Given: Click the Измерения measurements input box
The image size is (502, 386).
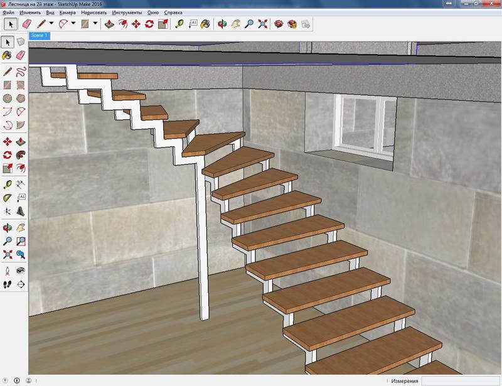Looking at the screenshot, I should [460, 381].
